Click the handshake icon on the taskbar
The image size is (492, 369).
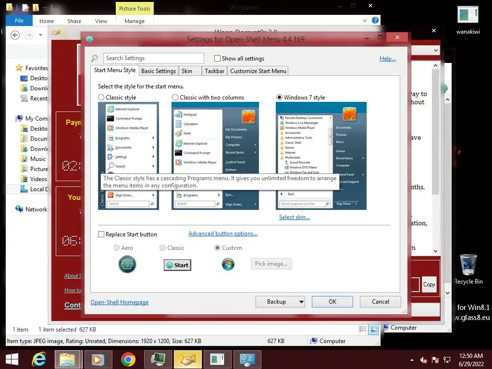coord(188,359)
